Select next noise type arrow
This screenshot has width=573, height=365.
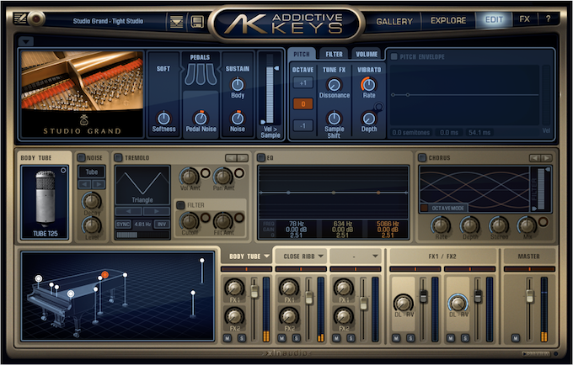pyautogui.click(x=99, y=184)
